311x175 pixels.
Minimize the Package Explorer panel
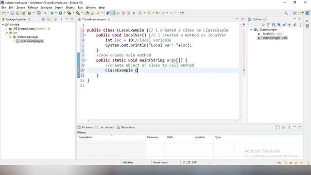click(67, 19)
